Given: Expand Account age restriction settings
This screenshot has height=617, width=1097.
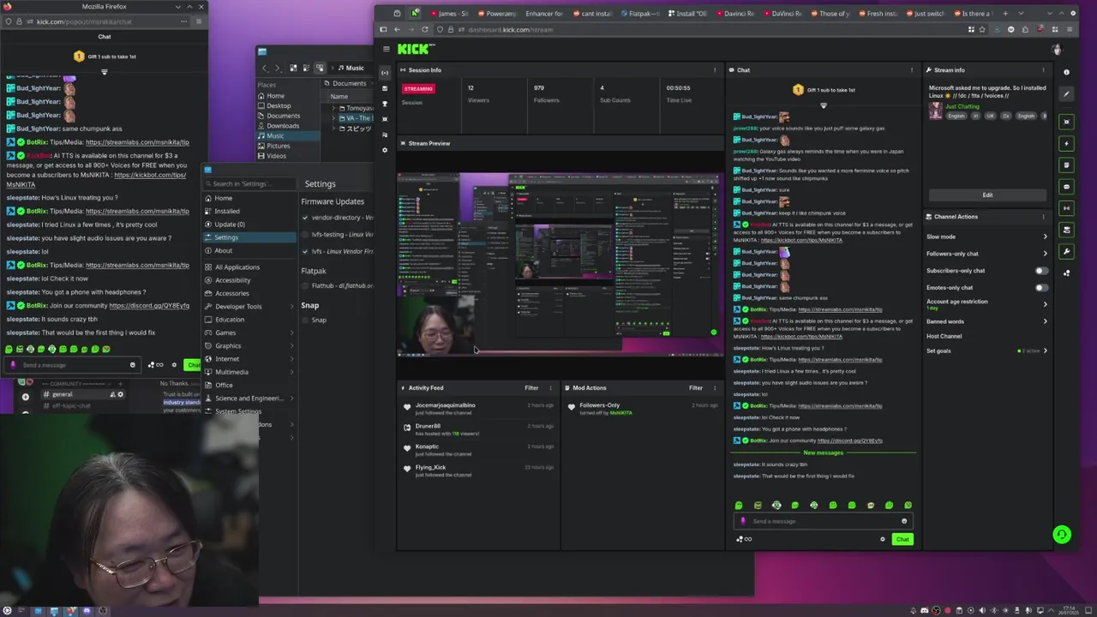Looking at the screenshot, I should pyautogui.click(x=1045, y=304).
